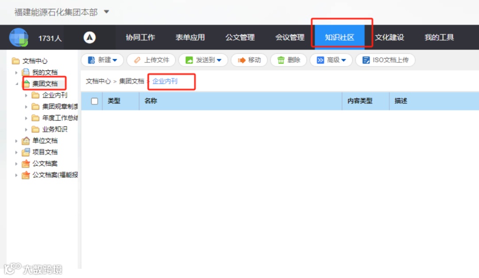Click the 移动 move icon
This screenshot has height=278, width=479.
(x=242, y=60)
